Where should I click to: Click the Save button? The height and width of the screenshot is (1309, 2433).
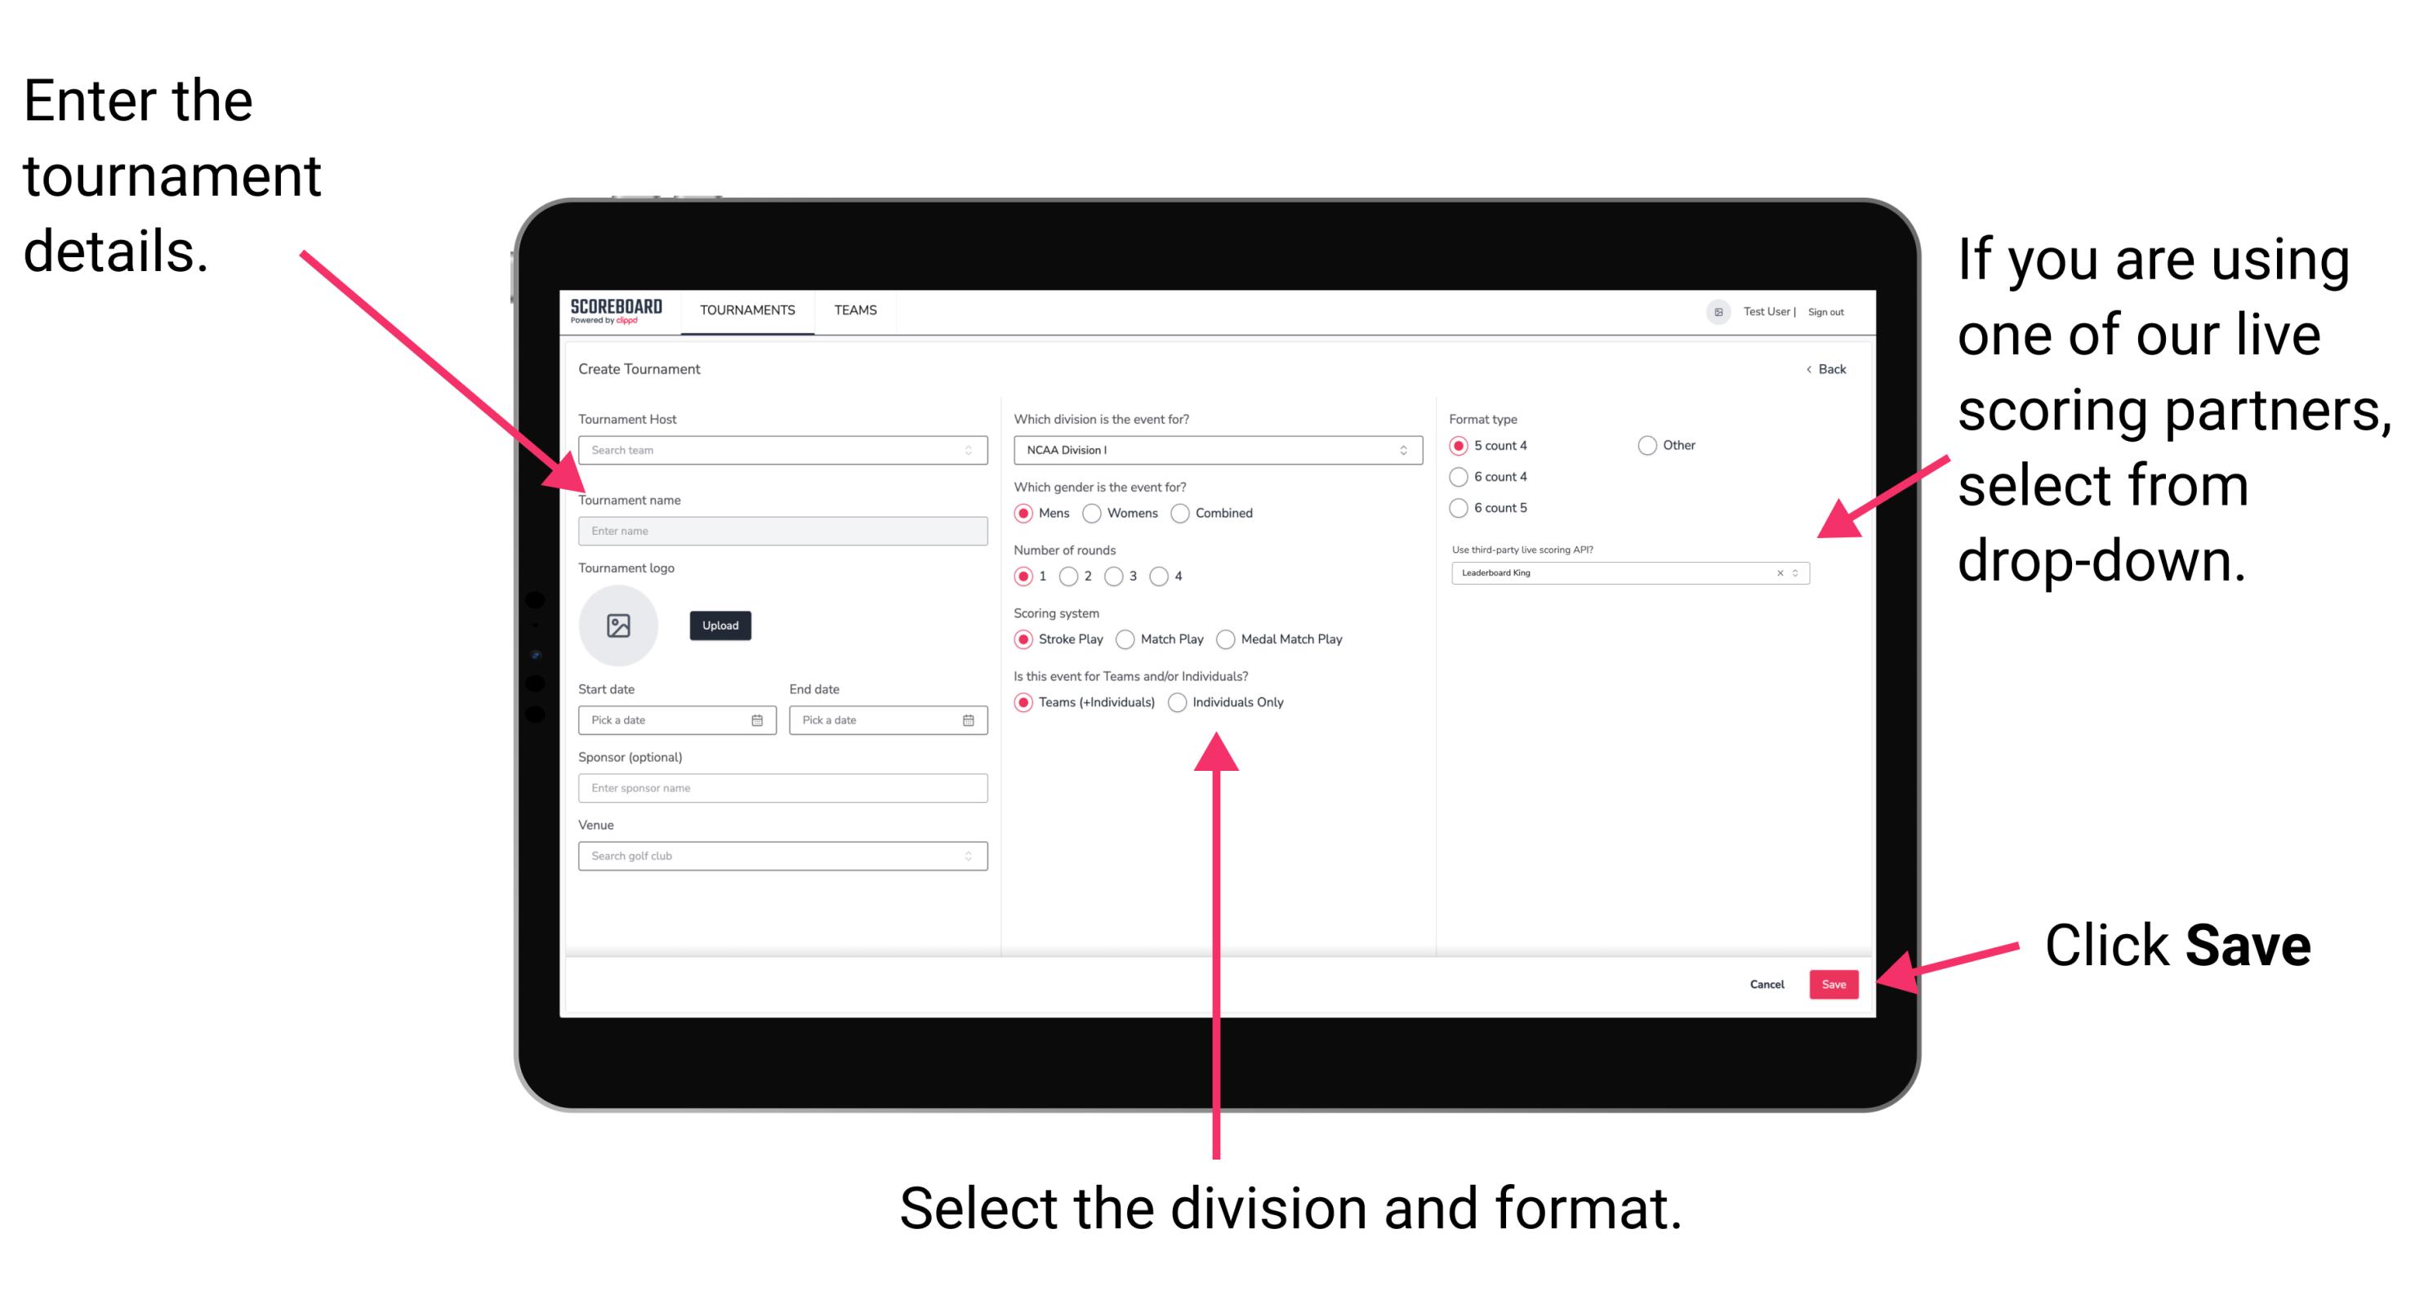[1835, 983]
